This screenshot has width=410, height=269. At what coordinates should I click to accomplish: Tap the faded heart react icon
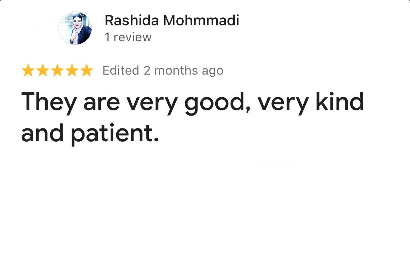pyautogui.click(x=33, y=182)
